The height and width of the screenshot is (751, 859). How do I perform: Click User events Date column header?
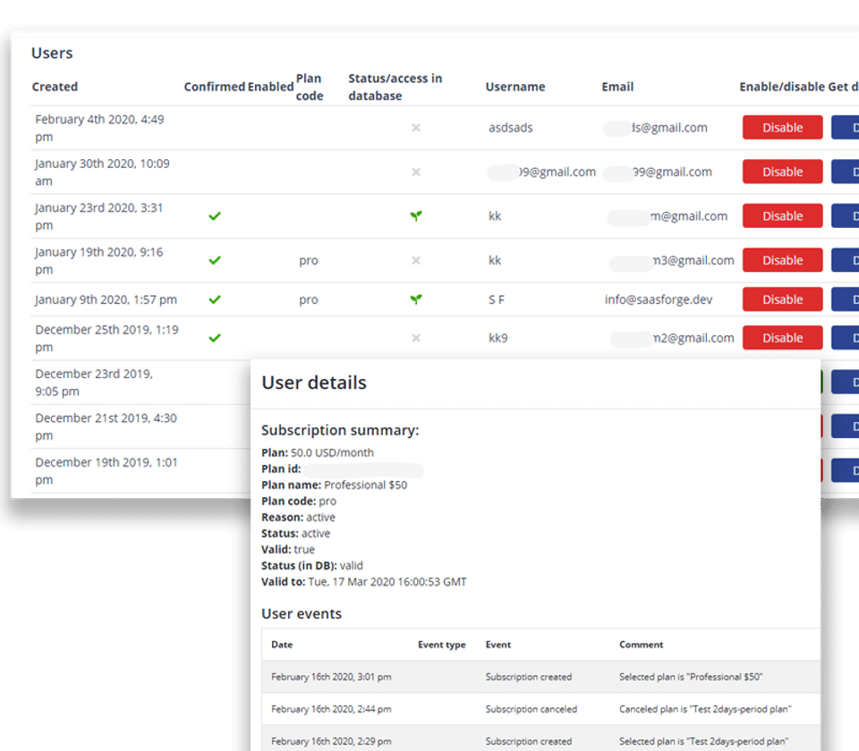tap(282, 645)
